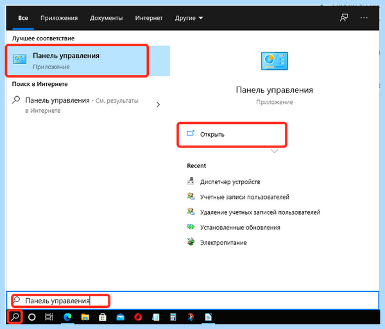Click the Открыть open icon
Screen dimensions: 385x329
[191, 133]
